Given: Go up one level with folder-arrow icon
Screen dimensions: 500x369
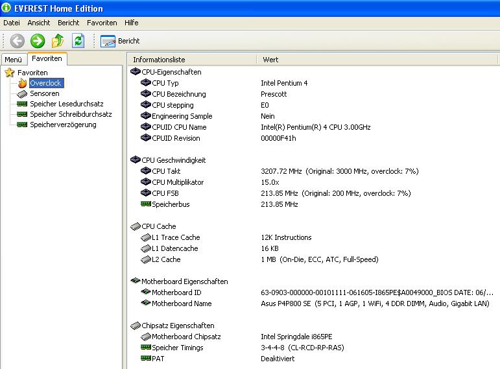Looking at the screenshot, I should 58,41.
